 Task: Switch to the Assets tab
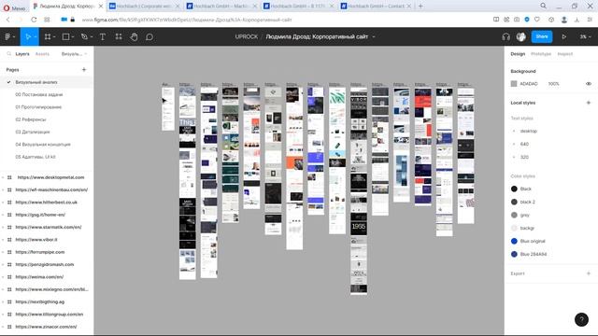[x=42, y=54]
